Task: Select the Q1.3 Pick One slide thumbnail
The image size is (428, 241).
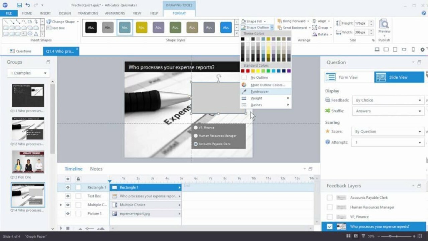Action: coord(28,162)
